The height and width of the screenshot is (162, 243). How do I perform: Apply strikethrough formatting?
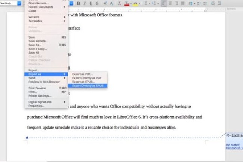(97, 3)
